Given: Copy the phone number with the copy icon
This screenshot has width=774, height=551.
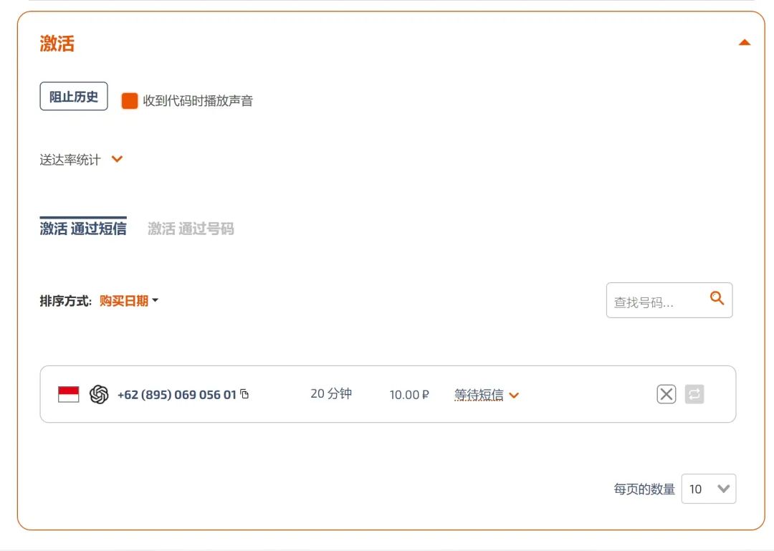Looking at the screenshot, I should tap(244, 394).
